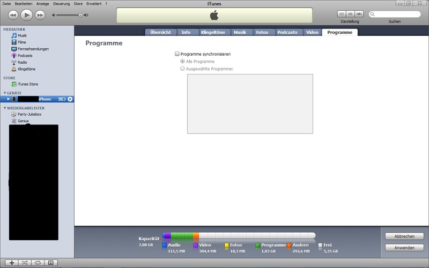Click the blue Audio legend swatch
Viewport: 429px width, 268px height.
pos(165,245)
